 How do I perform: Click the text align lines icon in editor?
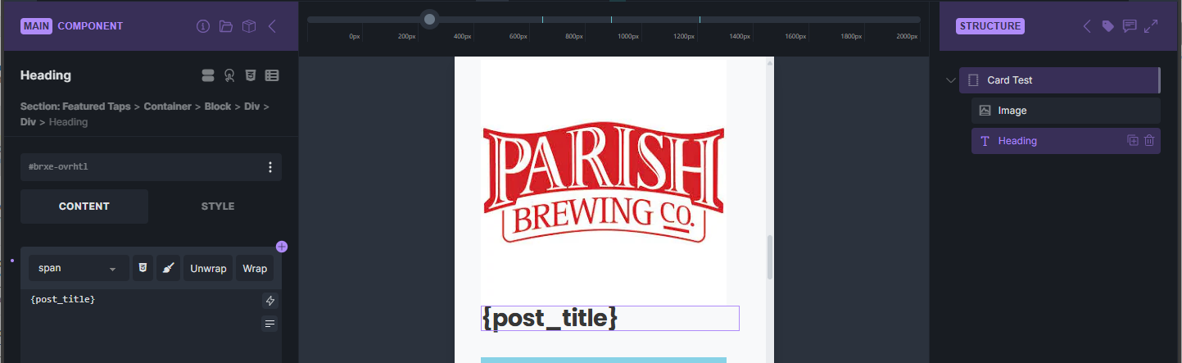(269, 324)
